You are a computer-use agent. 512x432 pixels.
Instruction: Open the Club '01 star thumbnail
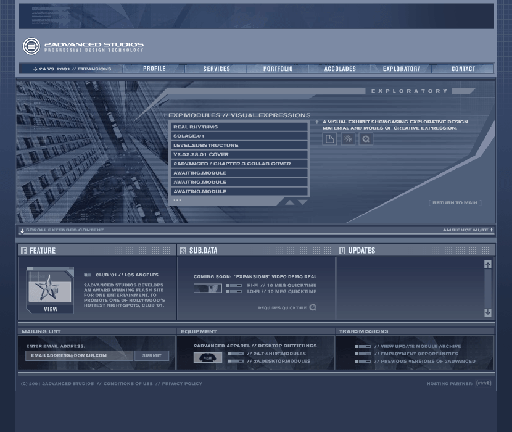coord(49,288)
